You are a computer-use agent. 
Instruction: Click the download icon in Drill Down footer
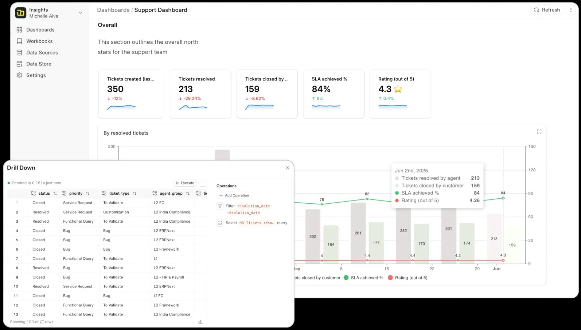point(200,322)
